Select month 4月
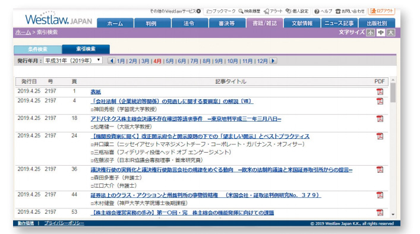The image size is (420, 234). (x=157, y=61)
